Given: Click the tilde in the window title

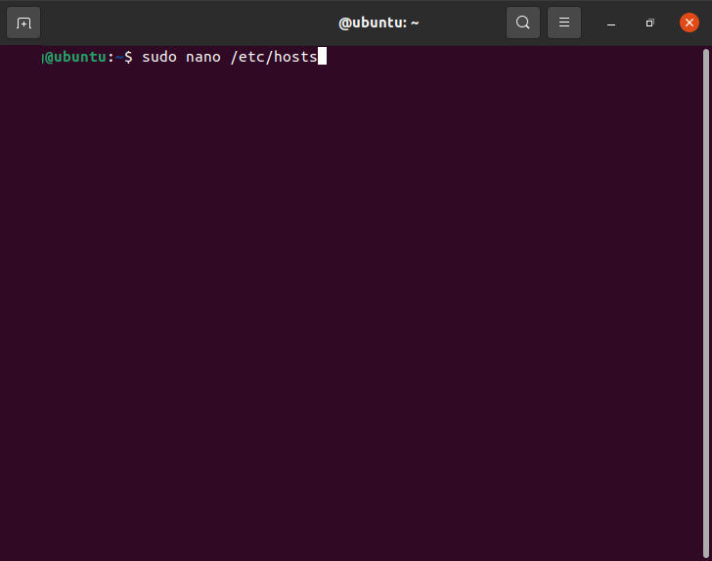Looking at the screenshot, I should click(415, 23).
